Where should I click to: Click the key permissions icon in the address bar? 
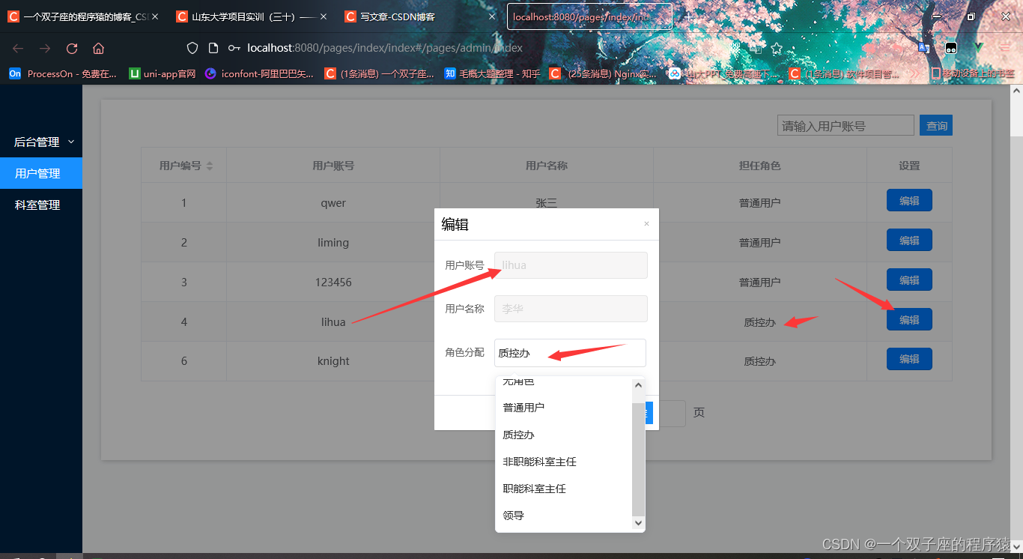[x=234, y=48]
